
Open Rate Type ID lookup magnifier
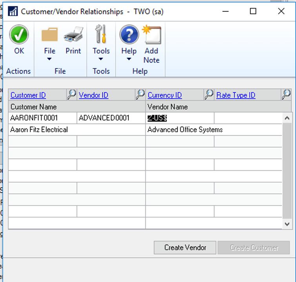pos(286,94)
